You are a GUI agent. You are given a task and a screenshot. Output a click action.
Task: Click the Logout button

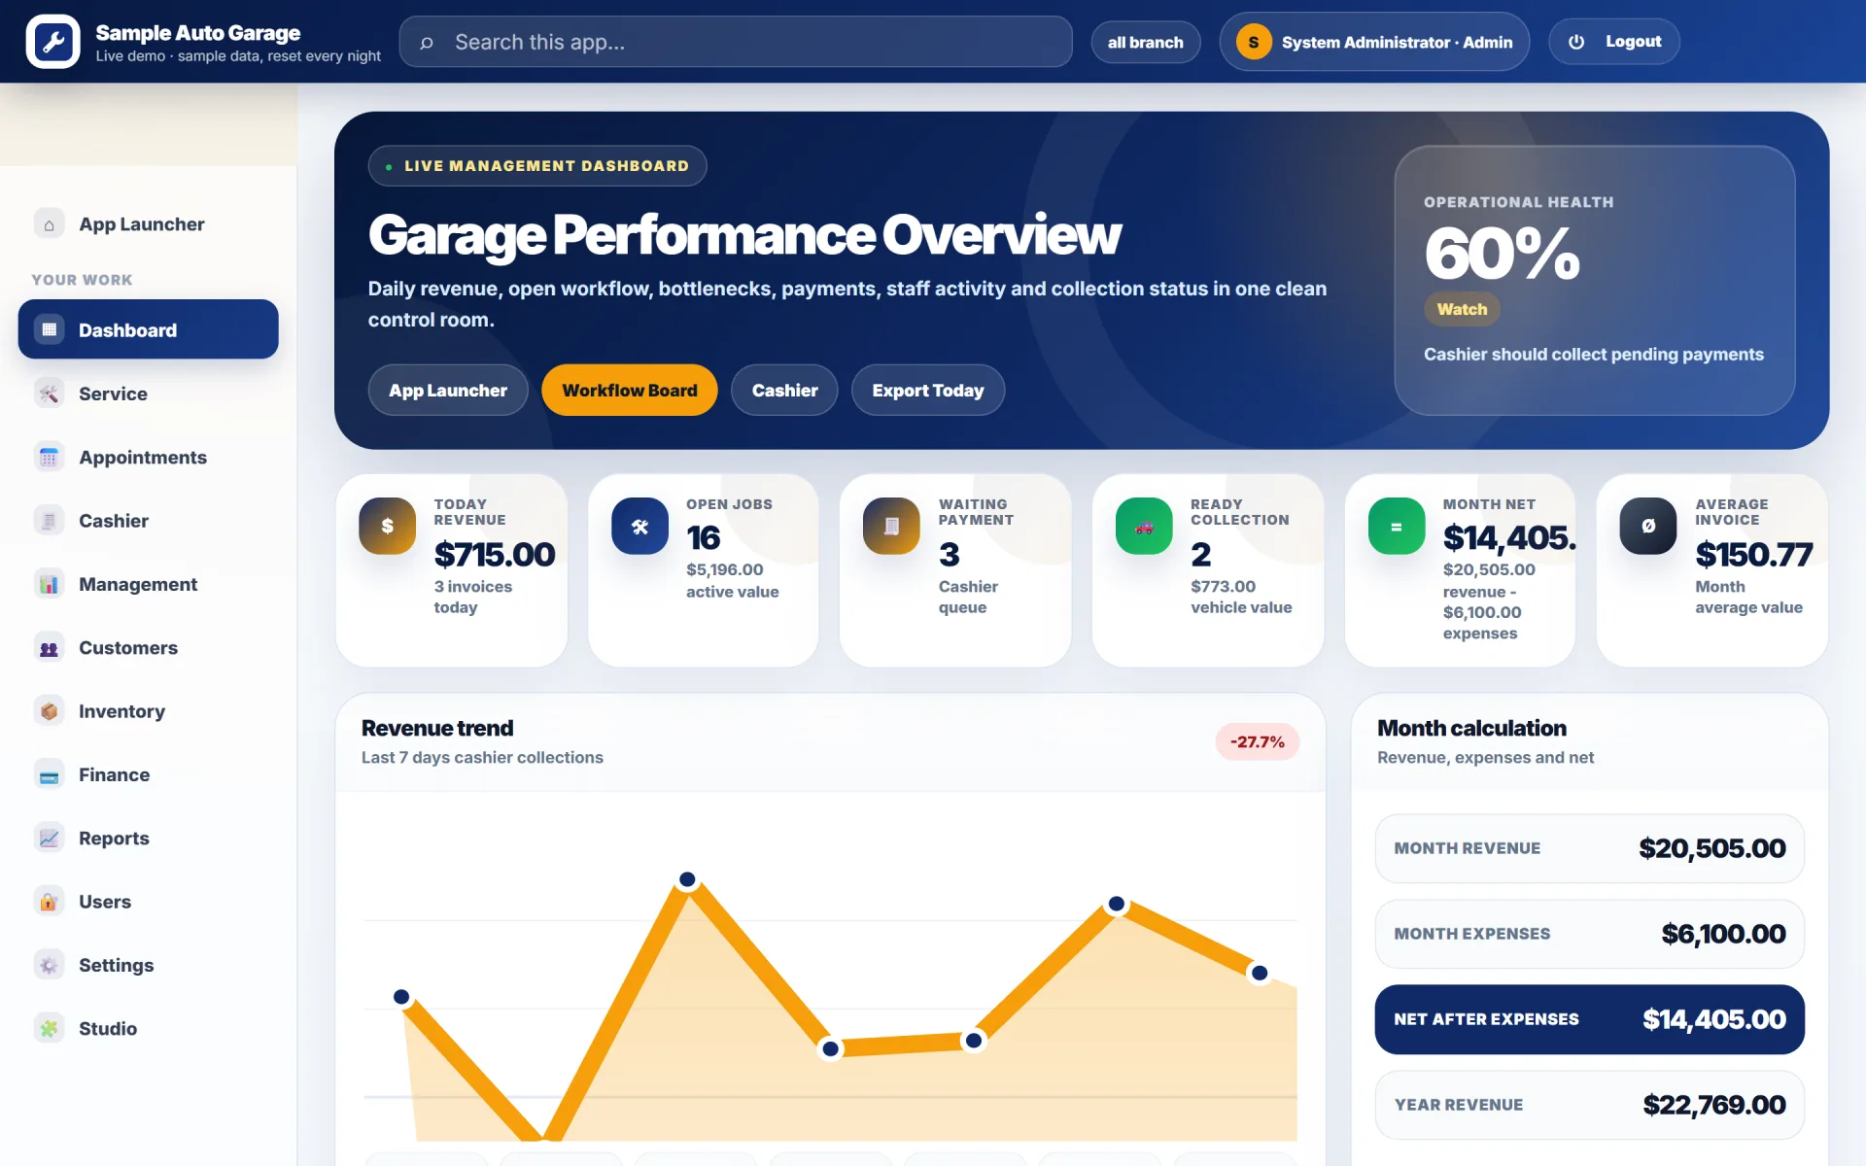pos(1614,42)
